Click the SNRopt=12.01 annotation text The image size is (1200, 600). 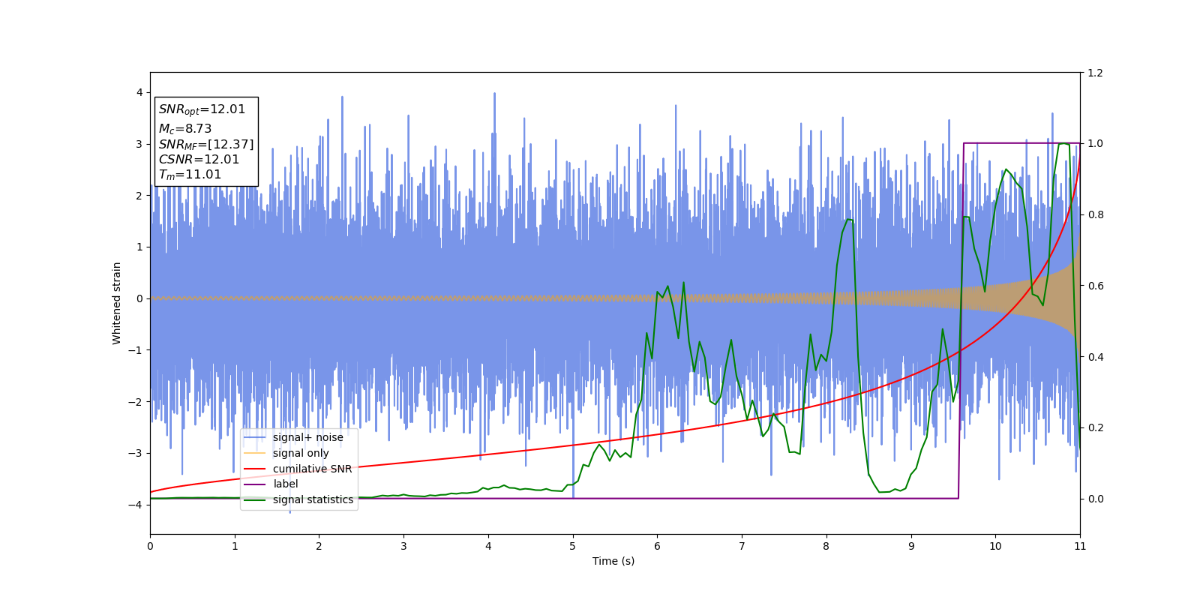coord(202,109)
